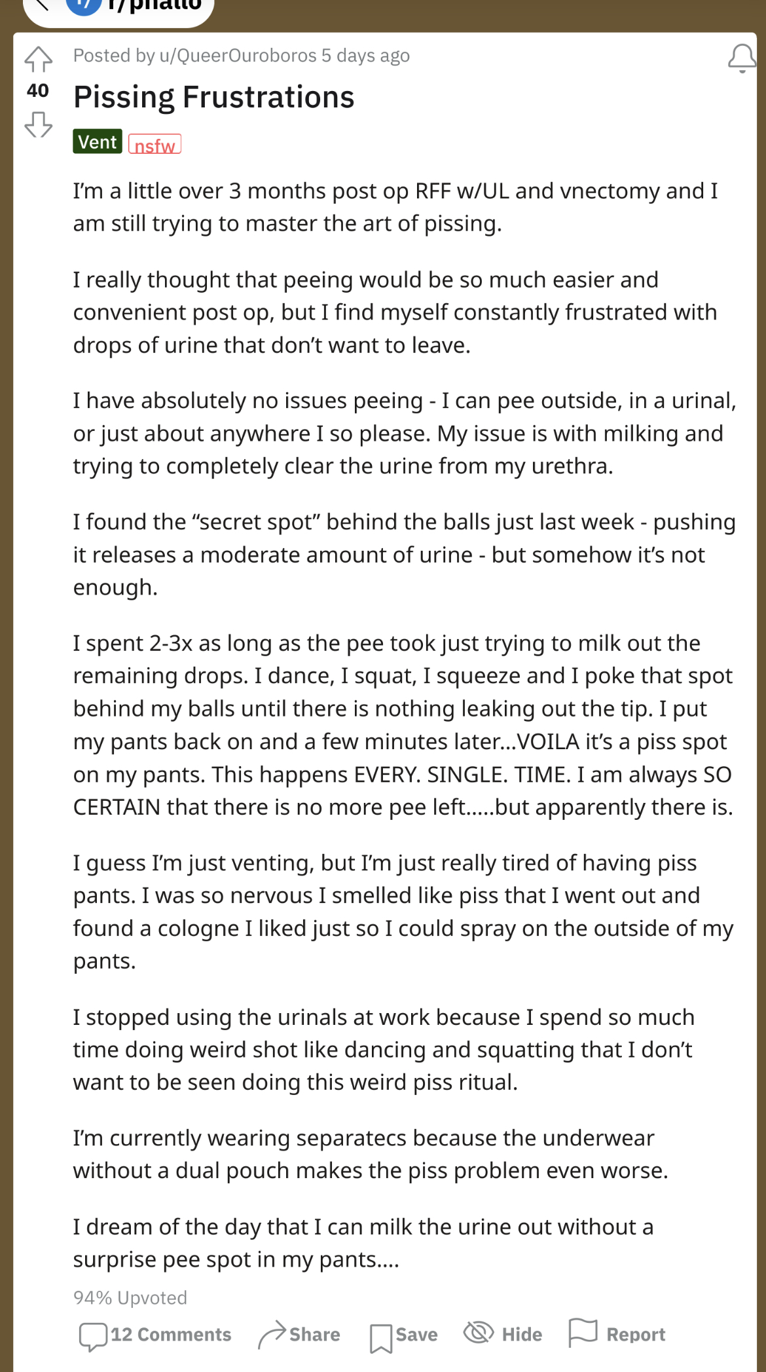This screenshot has height=1372, width=766.
Task: Save the post with the bookmark icon
Action: click(x=381, y=1337)
